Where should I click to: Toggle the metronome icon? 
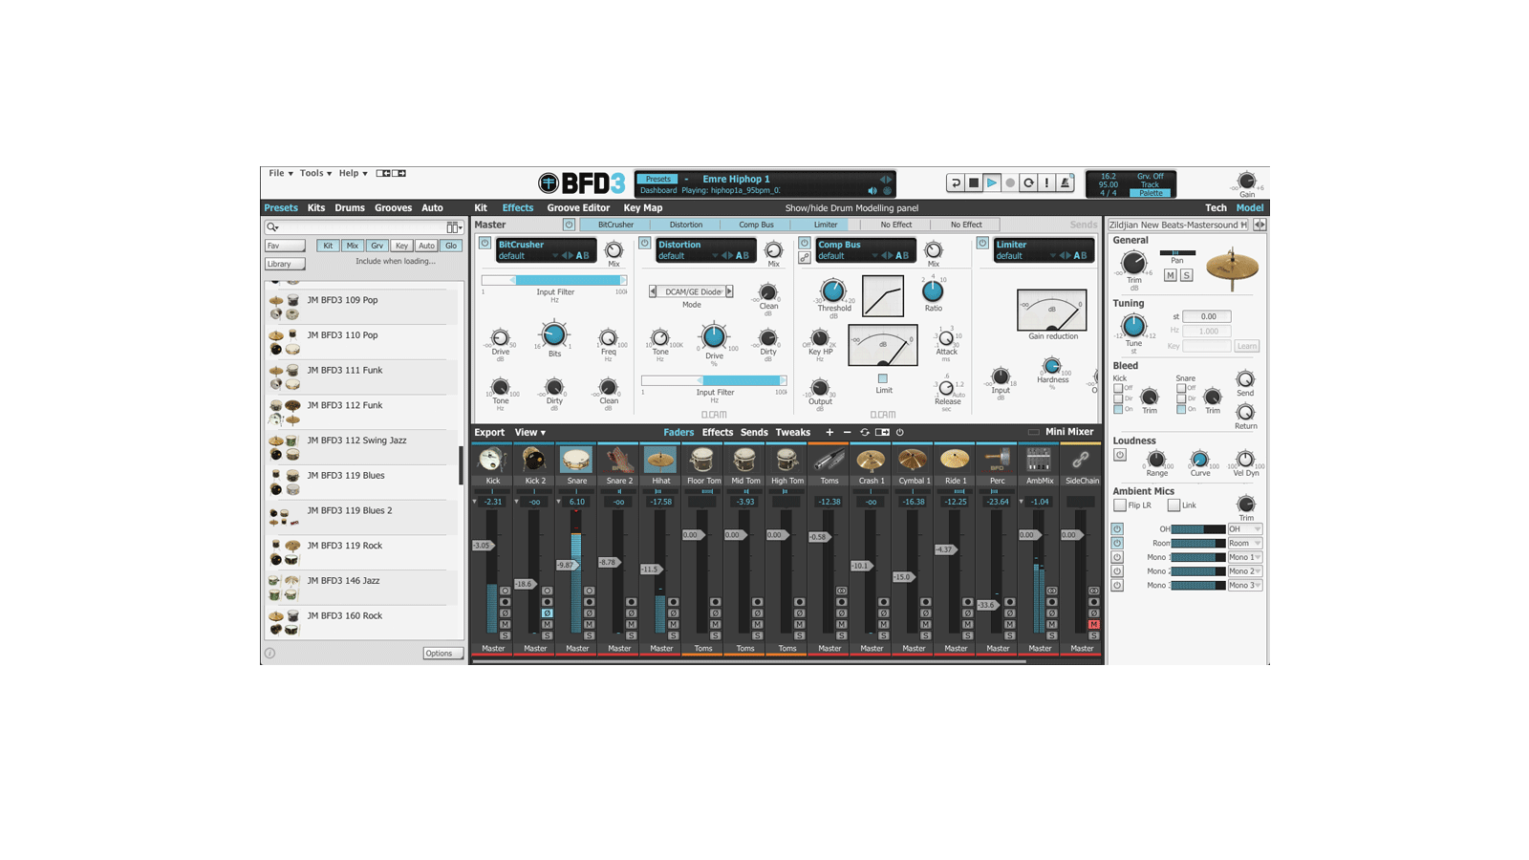pos(1065,183)
